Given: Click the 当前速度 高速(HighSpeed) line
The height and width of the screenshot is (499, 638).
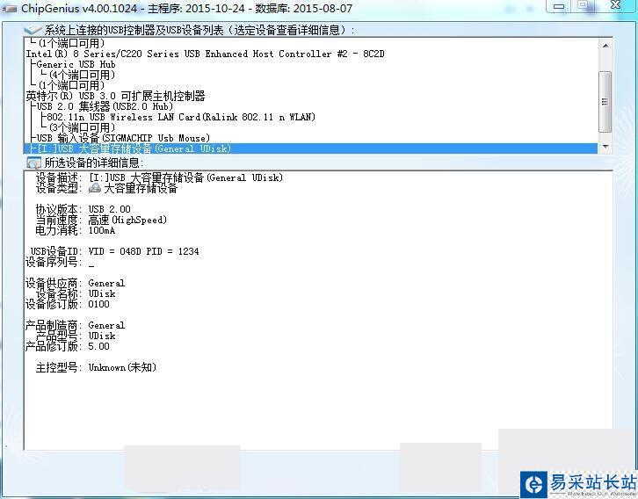Looking at the screenshot, I should click(101, 220).
